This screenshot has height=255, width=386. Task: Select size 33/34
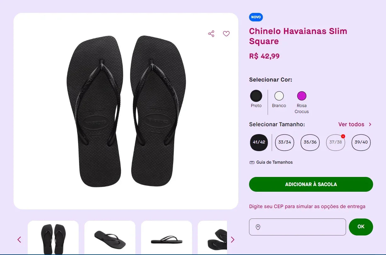pyautogui.click(x=284, y=142)
